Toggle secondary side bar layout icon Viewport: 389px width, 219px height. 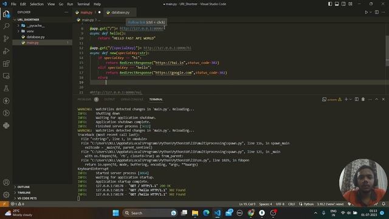[343, 4]
